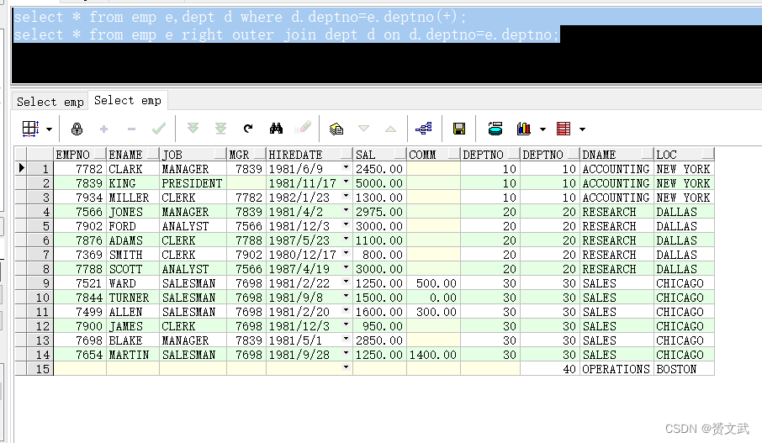Click the EMPNO column header
This screenshot has height=443, width=762.
80,155
